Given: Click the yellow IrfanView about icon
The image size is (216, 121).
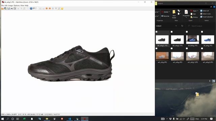Looking at the screenshot, I should coord(62,8).
